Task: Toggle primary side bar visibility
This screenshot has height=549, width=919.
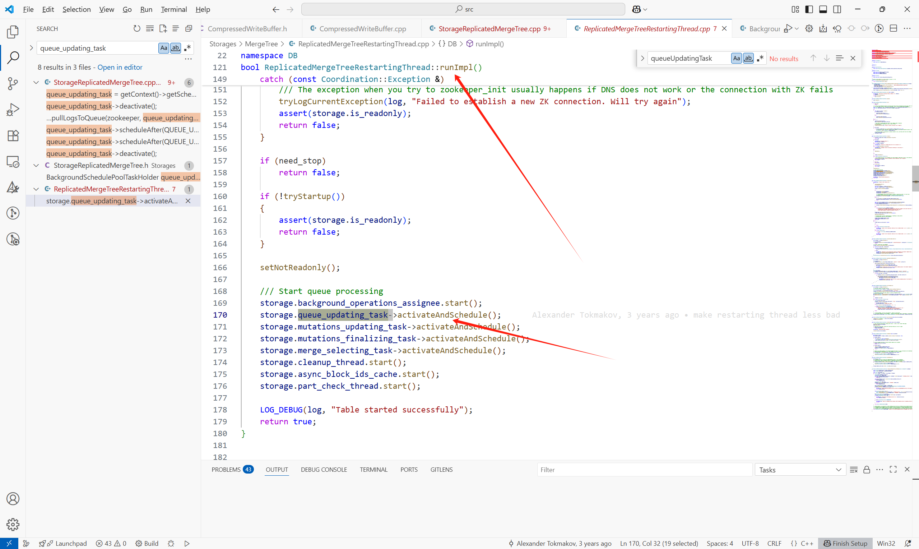Action: tap(809, 9)
